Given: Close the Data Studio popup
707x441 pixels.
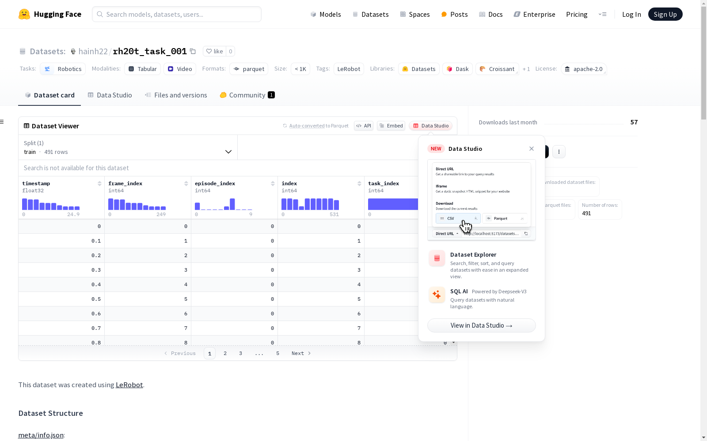Looking at the screenshot, I should [532, 149].
